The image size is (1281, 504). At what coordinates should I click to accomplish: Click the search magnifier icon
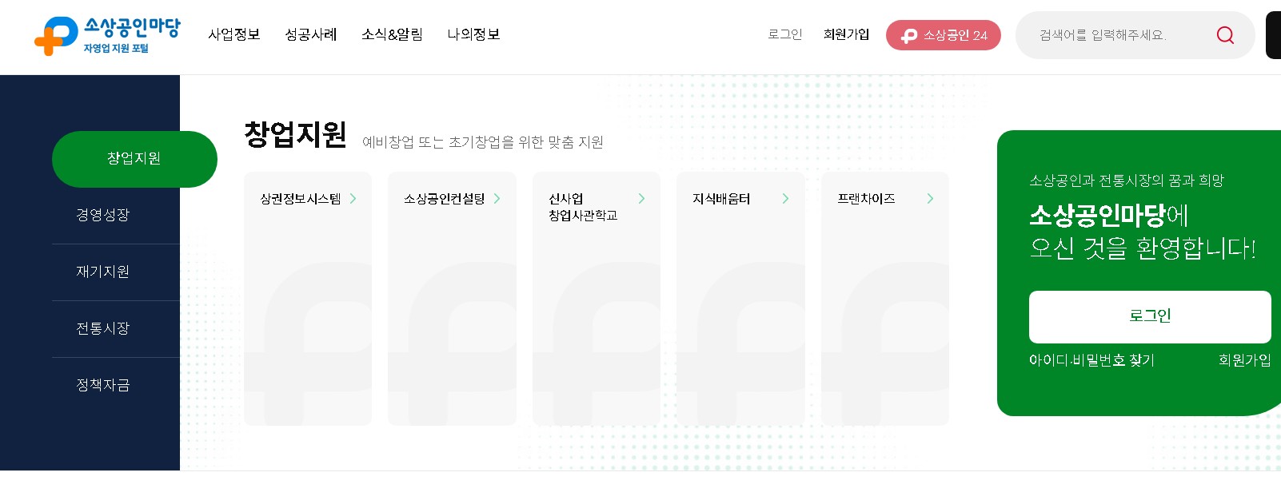pos(1225,34)
